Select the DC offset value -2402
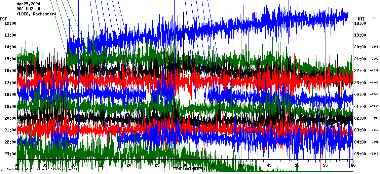Viewport: 380px width, 174px height. [374, 154]
